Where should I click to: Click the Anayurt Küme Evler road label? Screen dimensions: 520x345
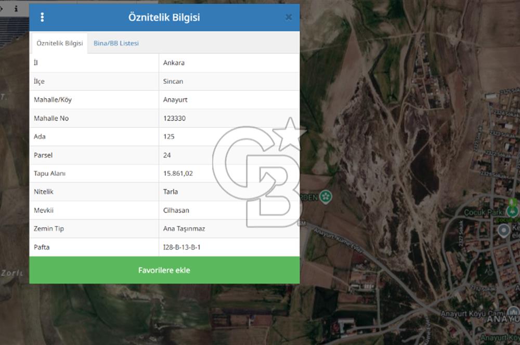[x=339, y=240]
